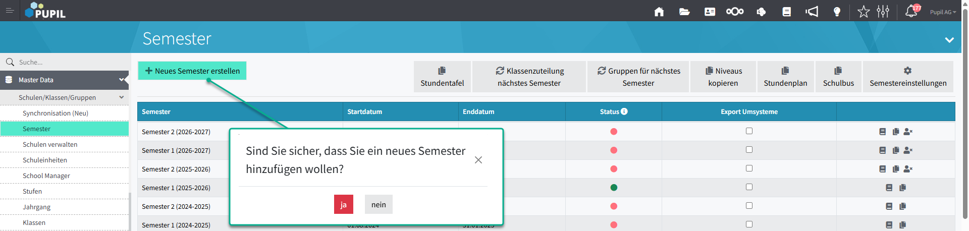
Task: Tick Export Umsysteme checkbox for Semester 2 (2024-2025)
Action: [x=749, y=206]
